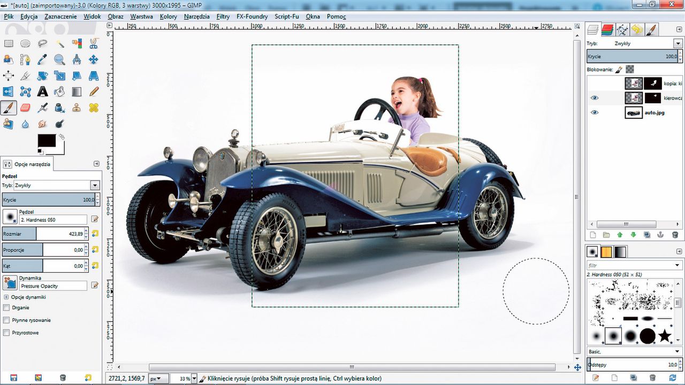Select the Scissors Select tool
Image resolution: width=685 pixels, height=385 pixels.
(x=94, y=44)
